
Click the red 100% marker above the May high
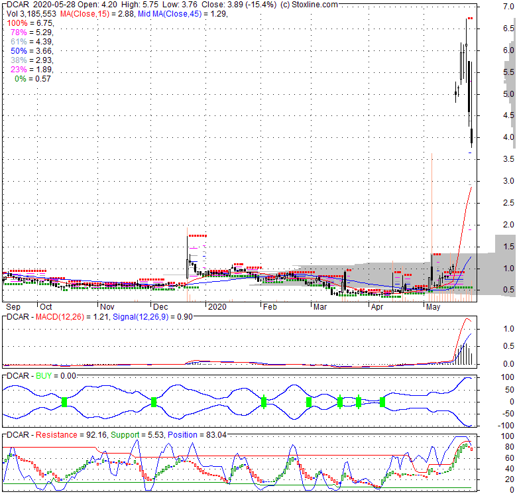coord(471,18)
